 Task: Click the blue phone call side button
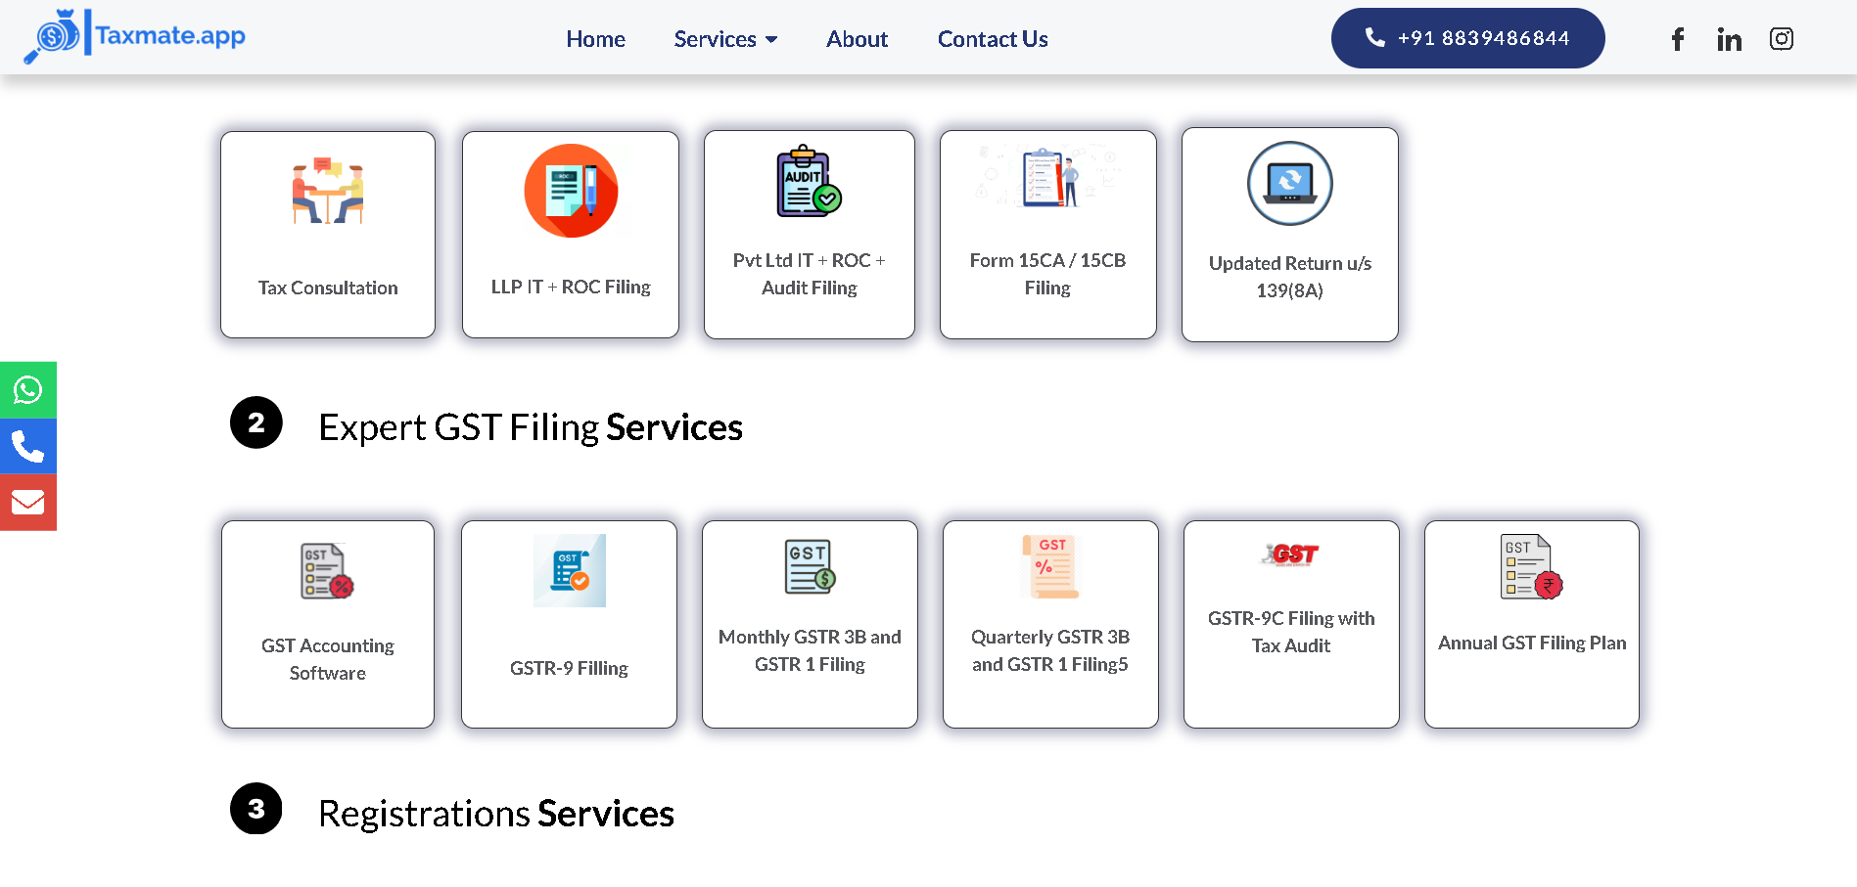point(28,447)
